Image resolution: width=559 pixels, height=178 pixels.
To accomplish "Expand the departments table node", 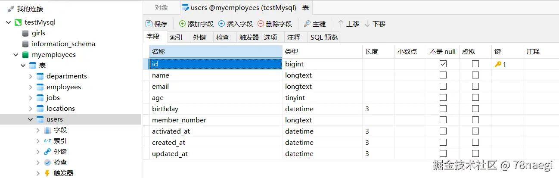I will (31, 76).
